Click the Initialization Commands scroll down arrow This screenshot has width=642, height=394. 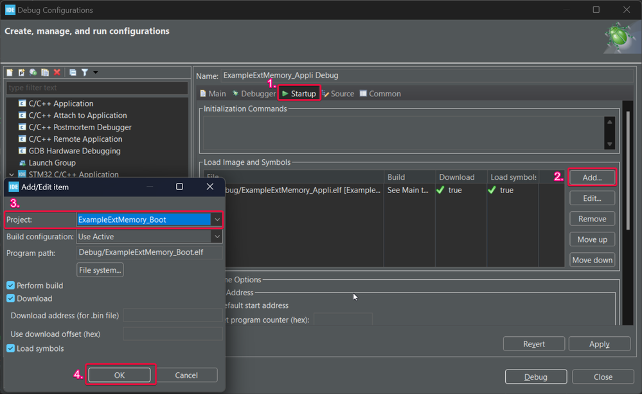point(610,144)
